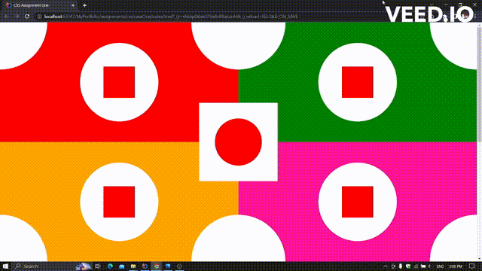The image size is (482, 271).
Task: Click the site information icon beside localhost
Action: click(39, 17)
